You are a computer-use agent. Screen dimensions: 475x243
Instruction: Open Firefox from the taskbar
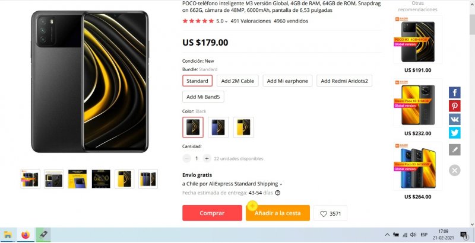pos(26,235)
